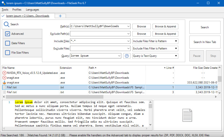Screen dimensions: 224x137
Task: Click the red error icon beside NVIDIA_RTX_Voice file
Action: (x=4, y=73)
